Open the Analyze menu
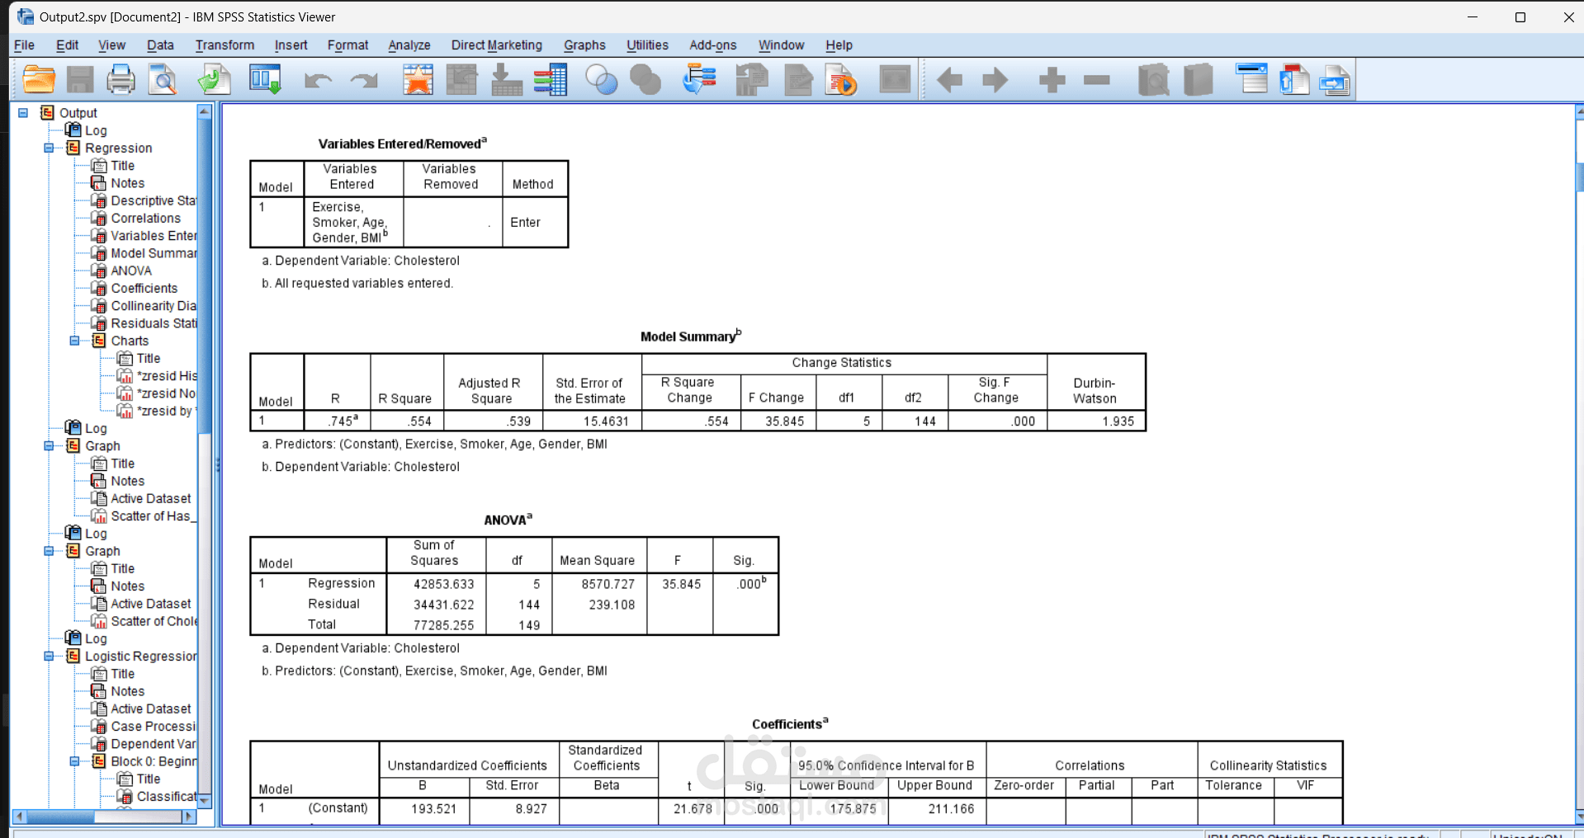 (x=409, y=45)
